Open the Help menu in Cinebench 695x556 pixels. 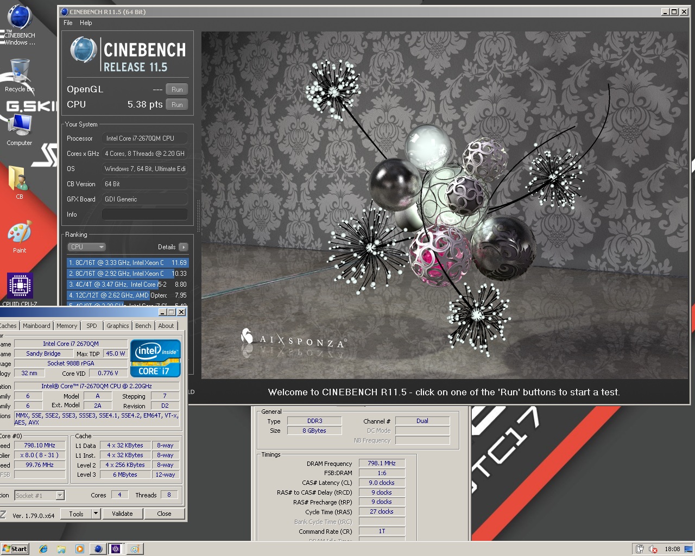click(x=86, y=23)
